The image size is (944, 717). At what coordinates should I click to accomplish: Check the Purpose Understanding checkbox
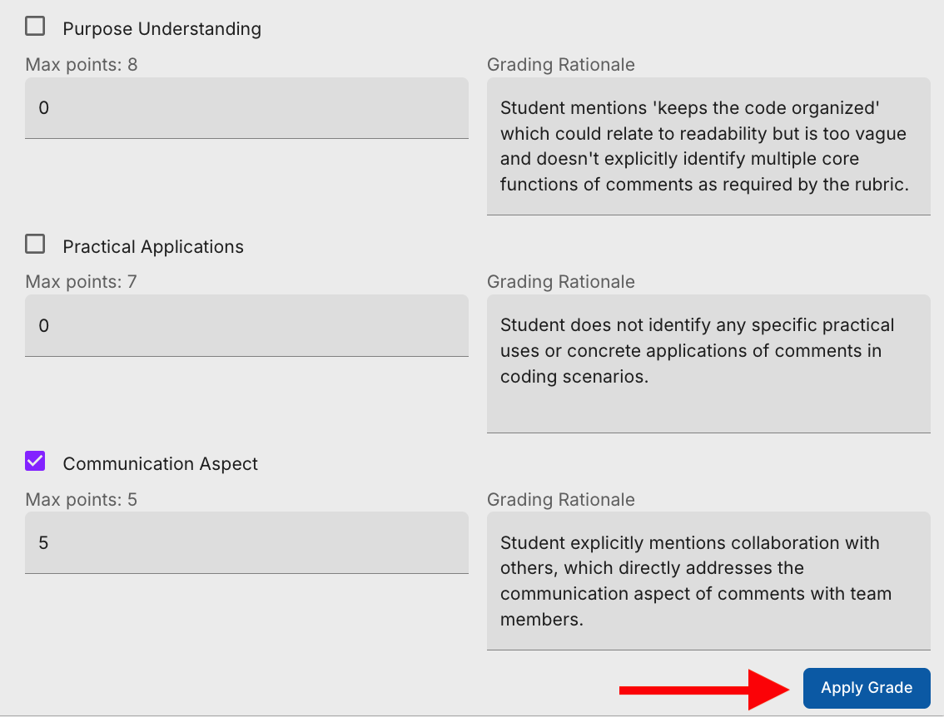(35, 27)
